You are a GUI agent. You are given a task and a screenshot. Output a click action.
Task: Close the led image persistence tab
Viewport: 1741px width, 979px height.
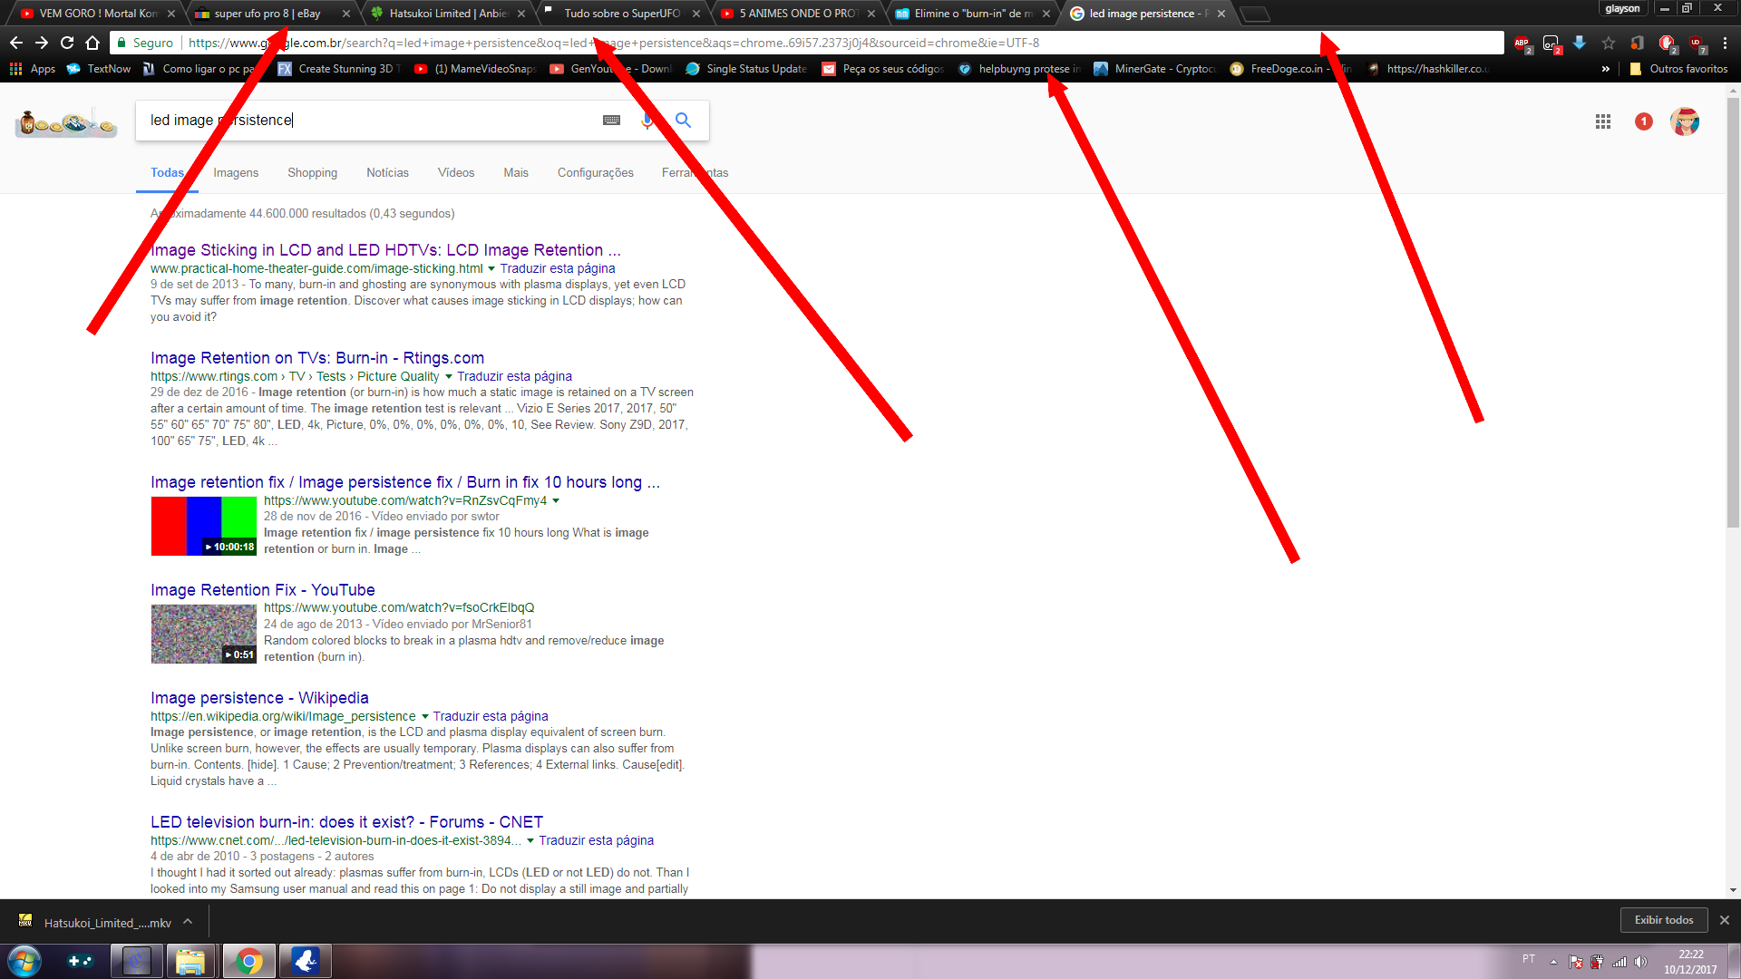tap(1221, 14)
